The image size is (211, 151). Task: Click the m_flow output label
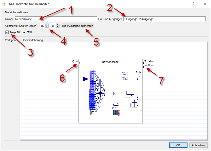(149, 65)
